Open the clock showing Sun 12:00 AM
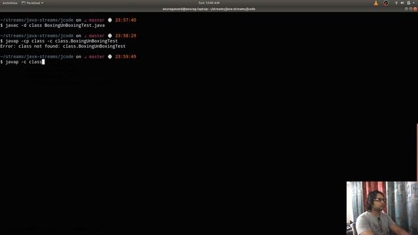This screenshot has width=418, height=235. (209, 3)
